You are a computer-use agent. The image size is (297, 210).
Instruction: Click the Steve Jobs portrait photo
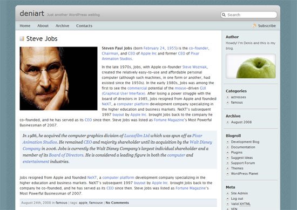click(58, 78)
